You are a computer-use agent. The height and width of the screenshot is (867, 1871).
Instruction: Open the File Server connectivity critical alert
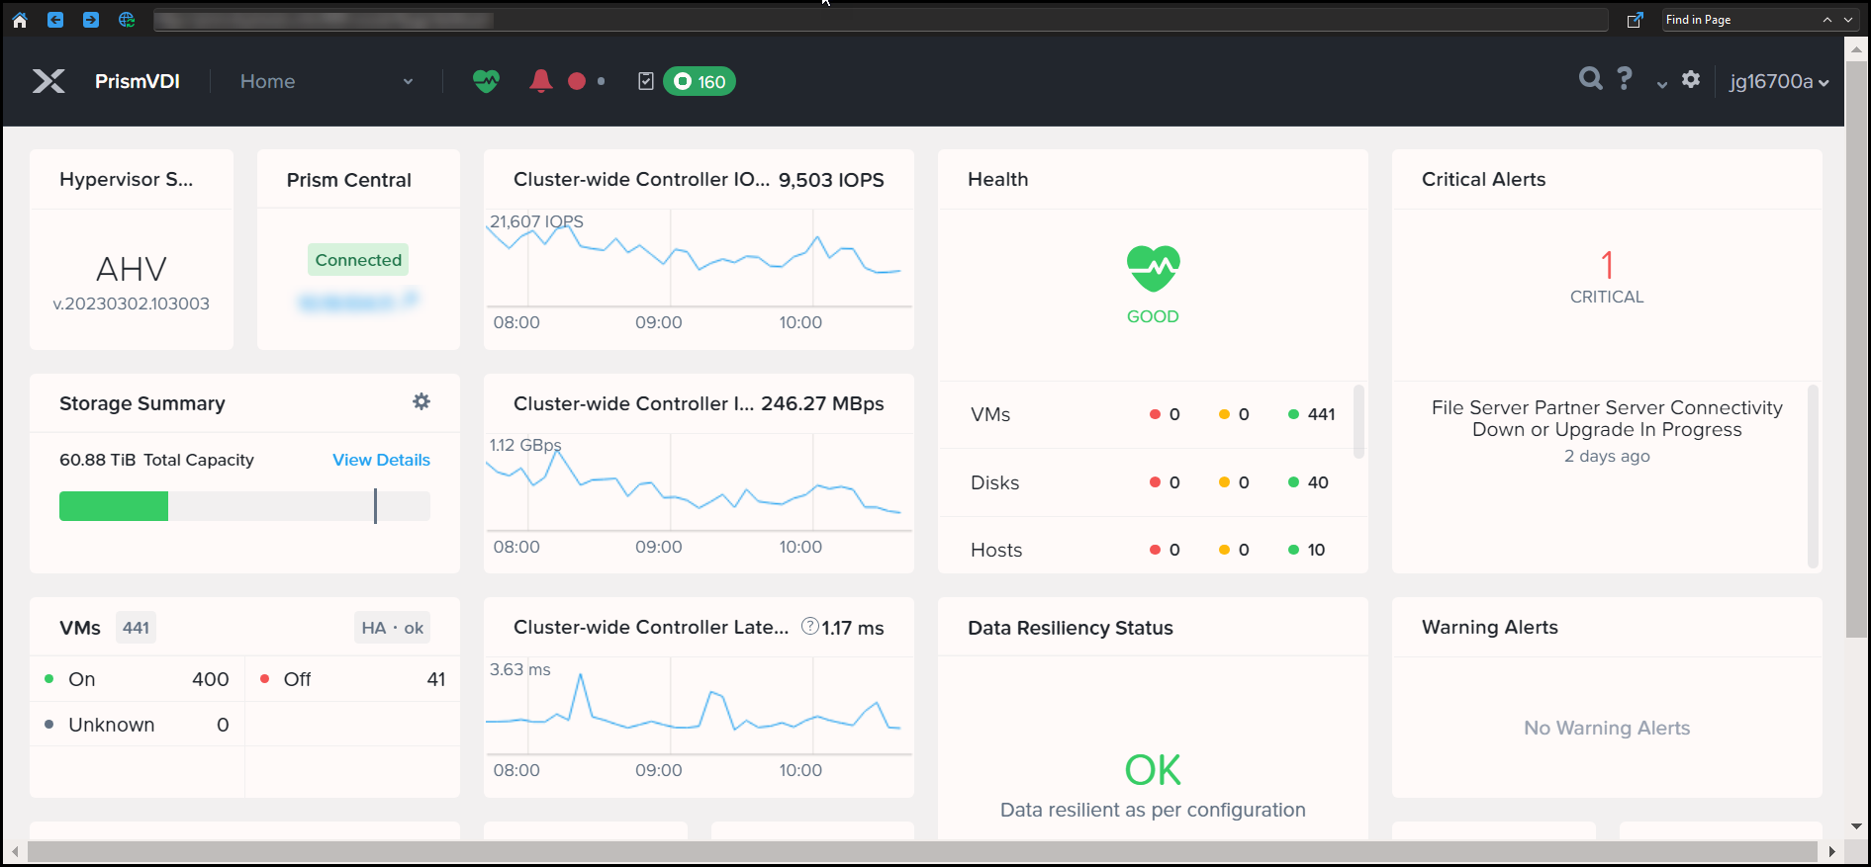(x=1606, y=419)
